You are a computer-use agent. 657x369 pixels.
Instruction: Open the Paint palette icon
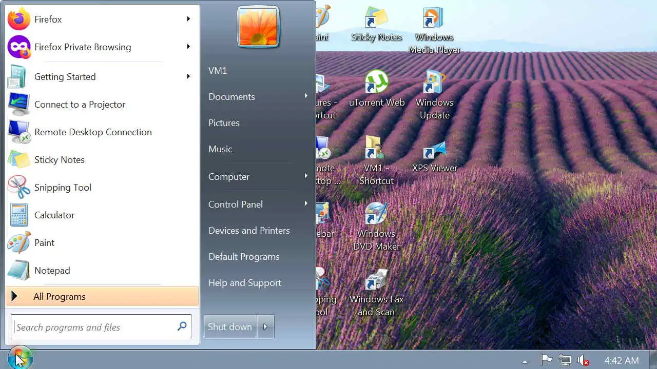pos(19,243)
